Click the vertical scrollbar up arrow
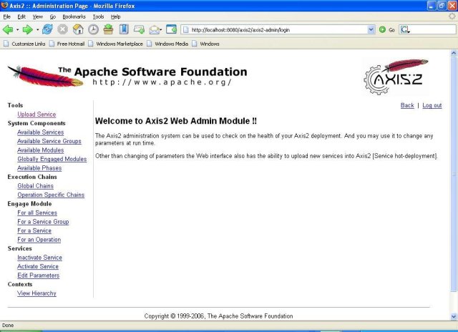Image resolution: width=458 pixels, height=332 pixels. pos(454,53)
